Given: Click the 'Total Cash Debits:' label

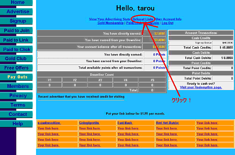Looking at the screenshot, I should (x=198, y=58).
